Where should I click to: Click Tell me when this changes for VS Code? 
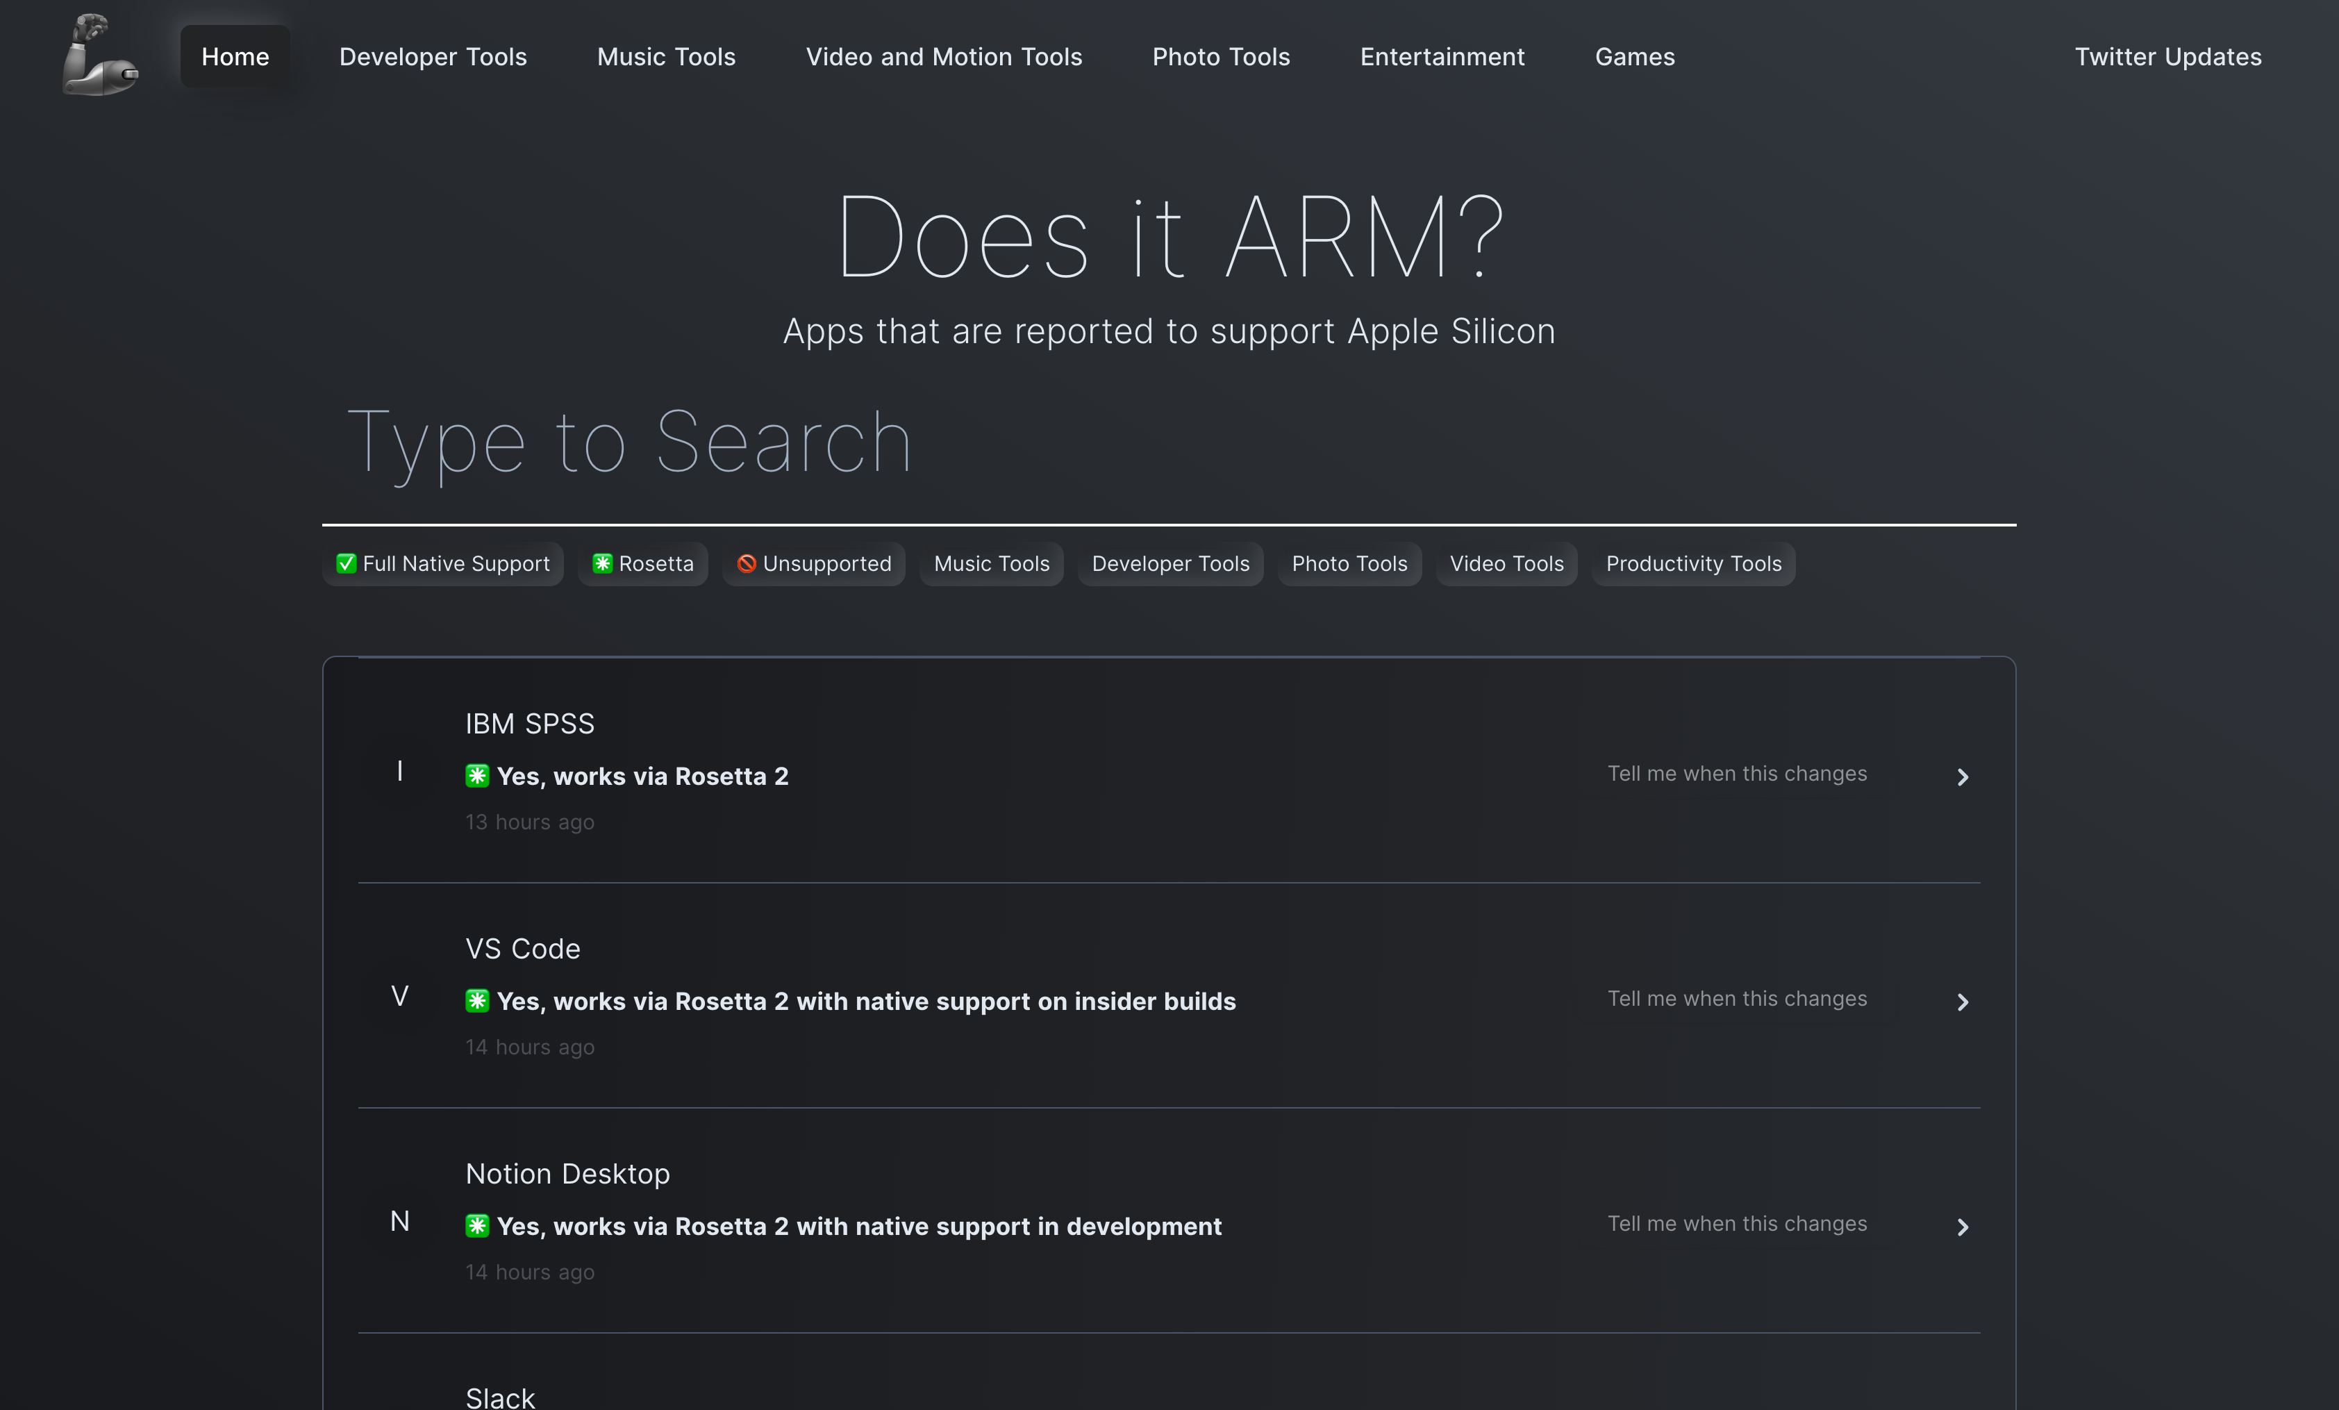pos(1736,999)
